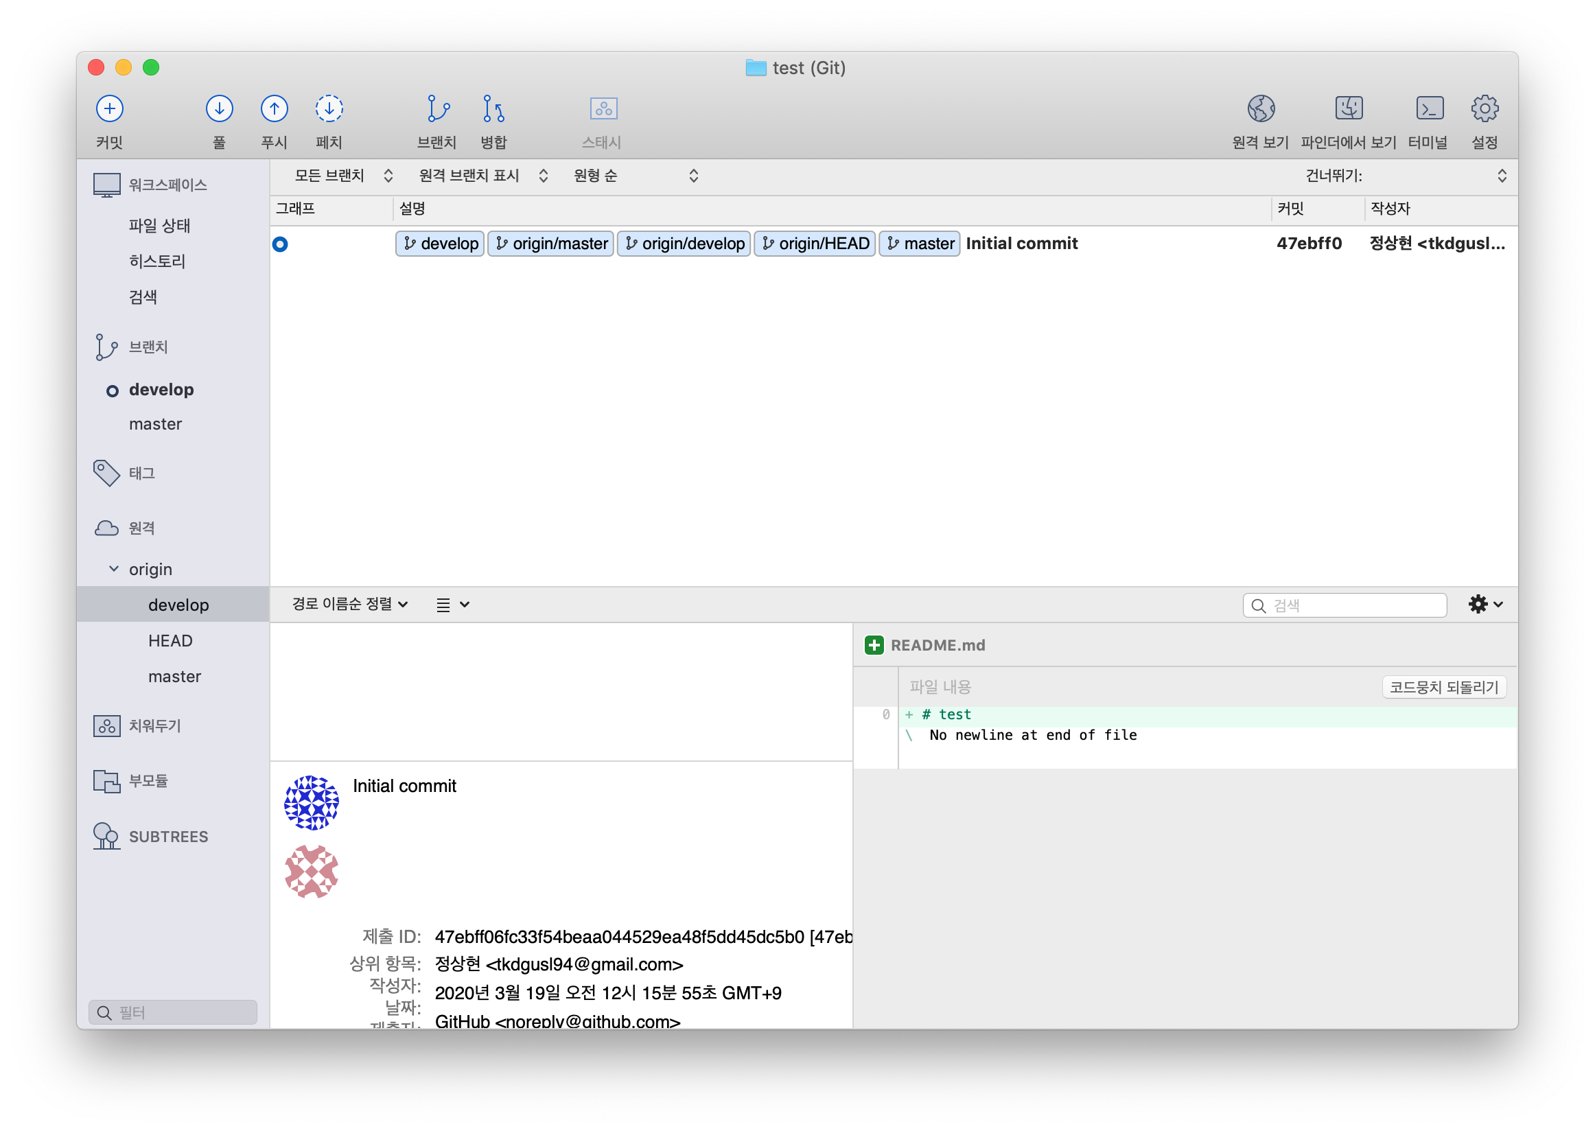Viewport: 1595px width, 1131px height.
Task: Select File Status (파일 상태) in sidebar
Action: [x=159, y=226]
